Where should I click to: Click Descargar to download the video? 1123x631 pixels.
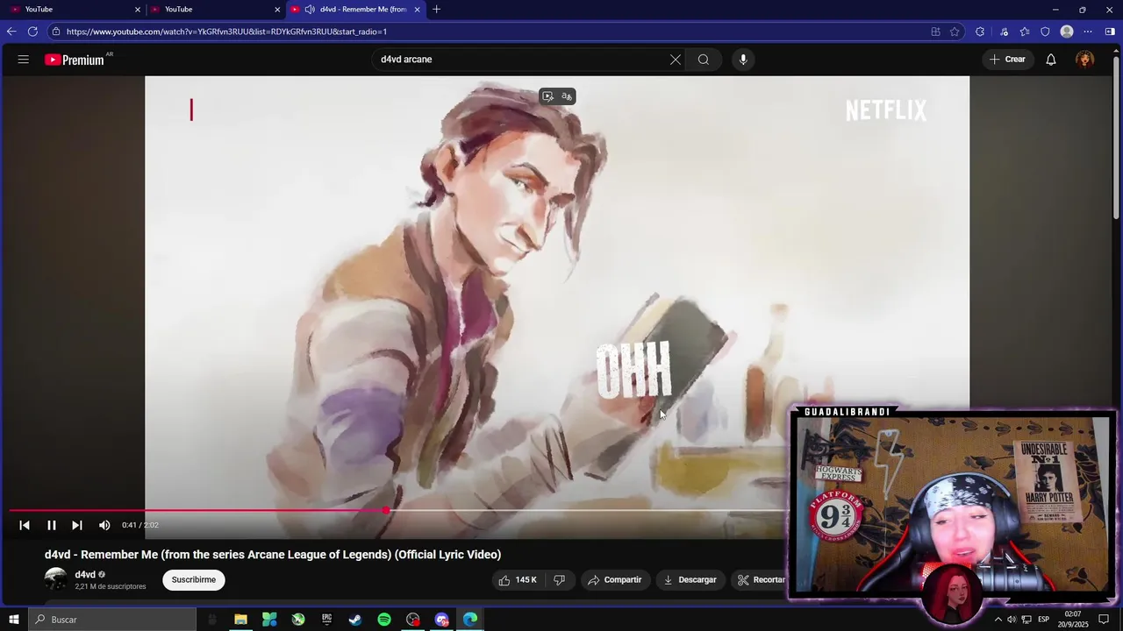pos(690,580)
